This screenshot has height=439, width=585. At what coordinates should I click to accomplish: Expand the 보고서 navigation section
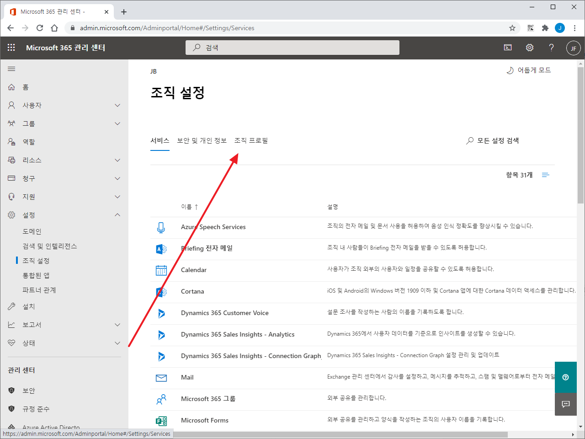pyautogui.click(x=117, y=325)
